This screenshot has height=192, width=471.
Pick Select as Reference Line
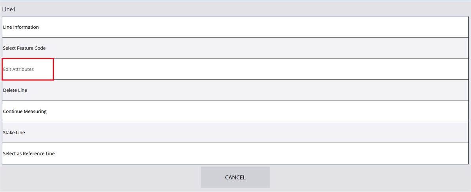(235, 154)
